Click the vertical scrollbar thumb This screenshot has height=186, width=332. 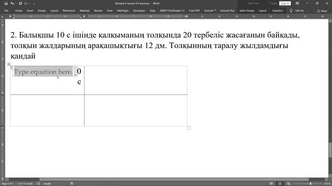[x=330, y=150]
